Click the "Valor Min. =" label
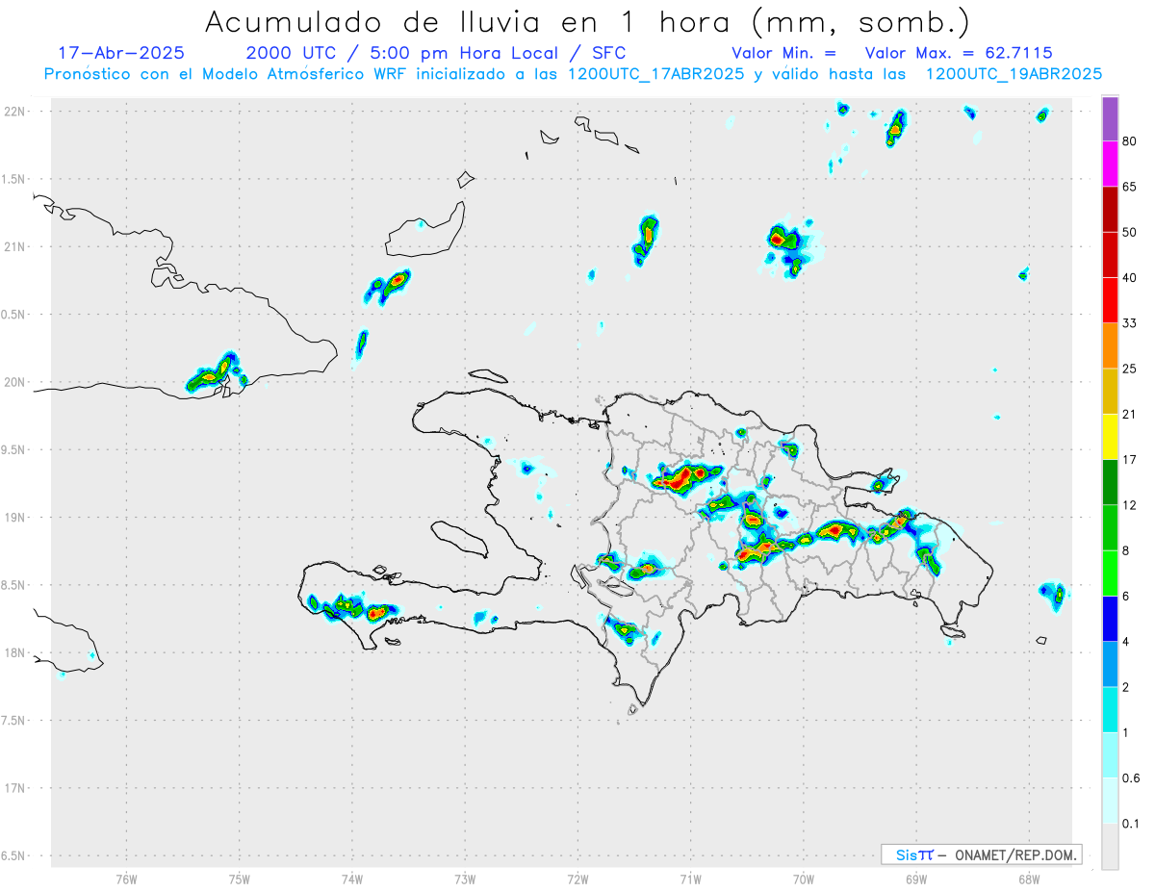 click(x=783, y=53)
